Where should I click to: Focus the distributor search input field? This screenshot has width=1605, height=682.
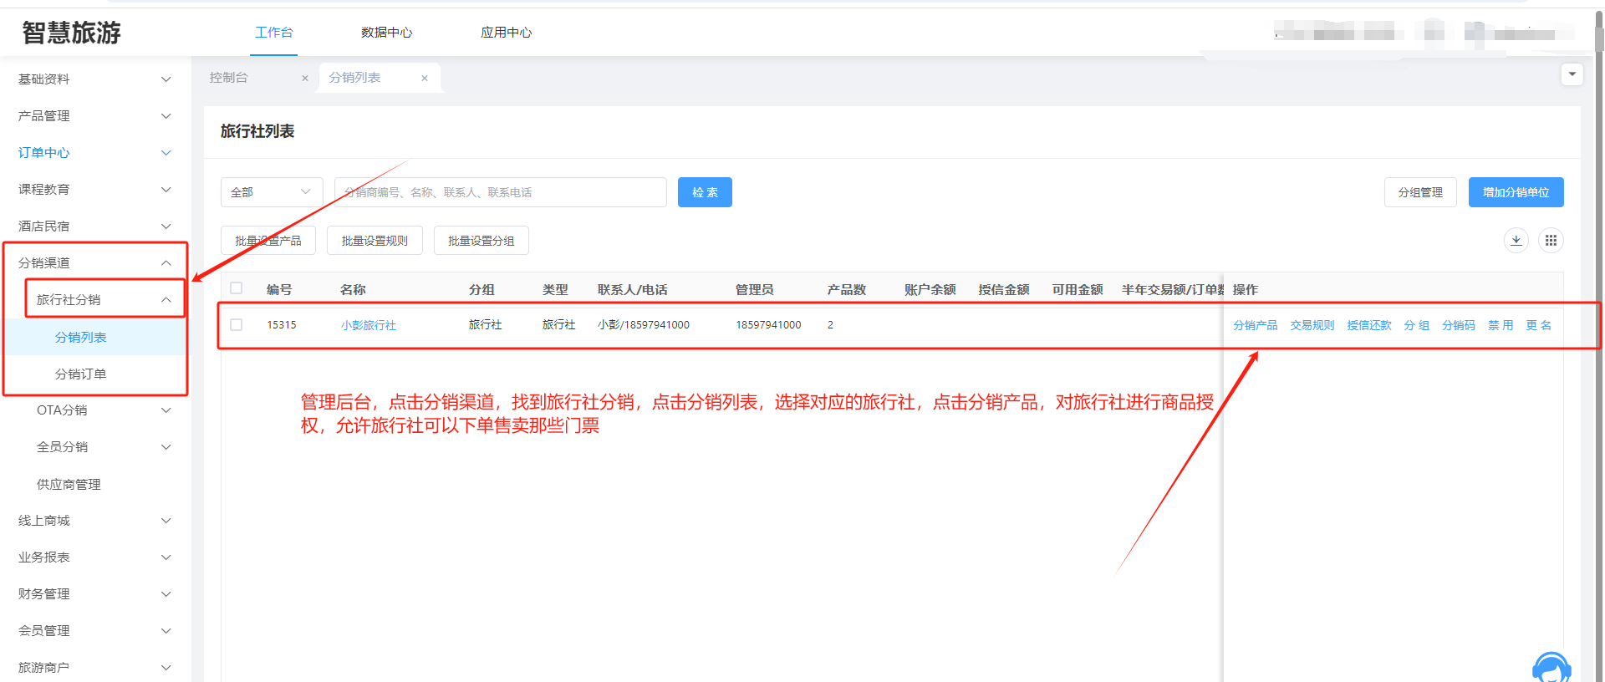500,192
